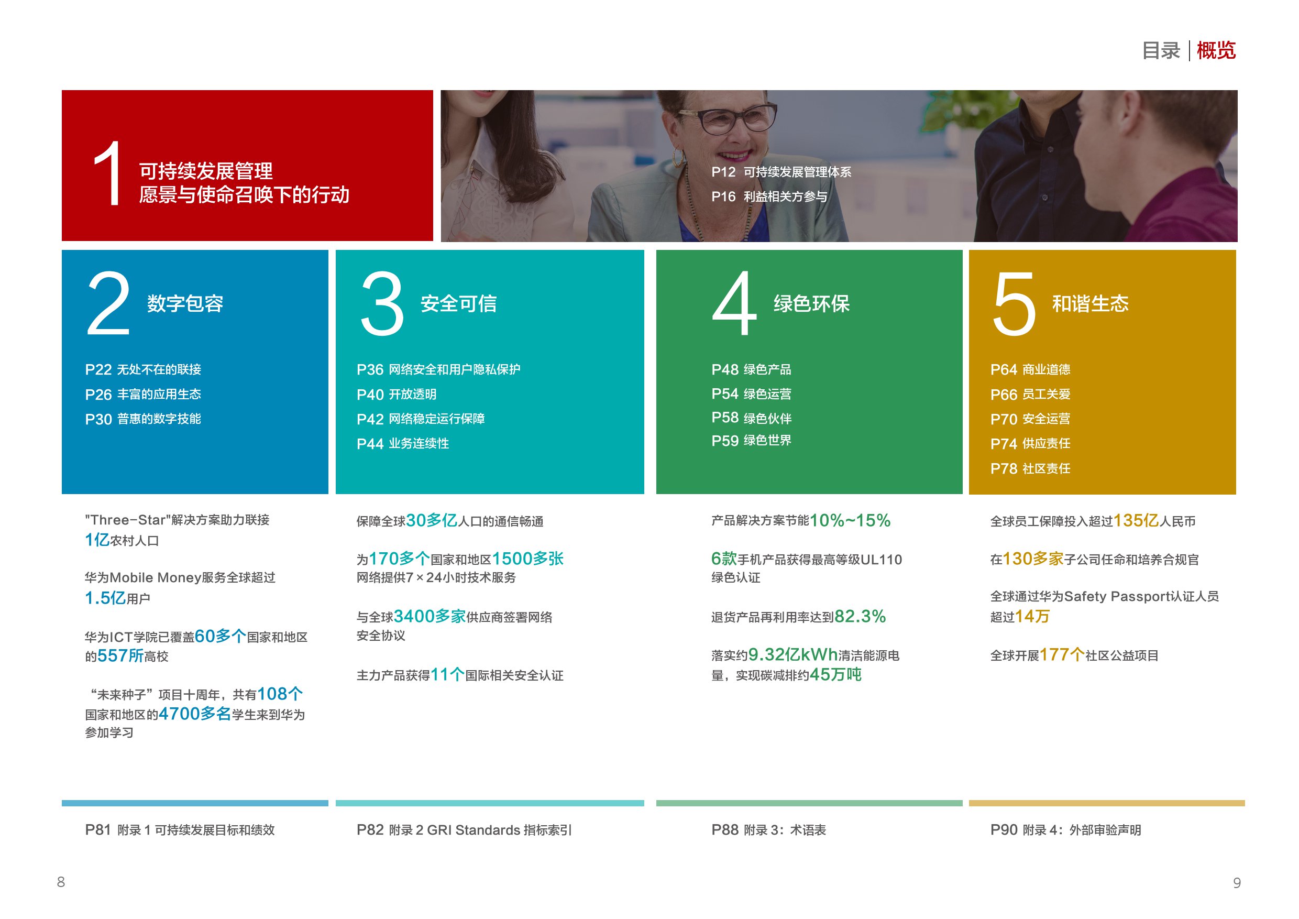Viewport: 1299px width, 919px height.
Task: Go to P48 绿色产品 section
Action: tap(751, 369)
